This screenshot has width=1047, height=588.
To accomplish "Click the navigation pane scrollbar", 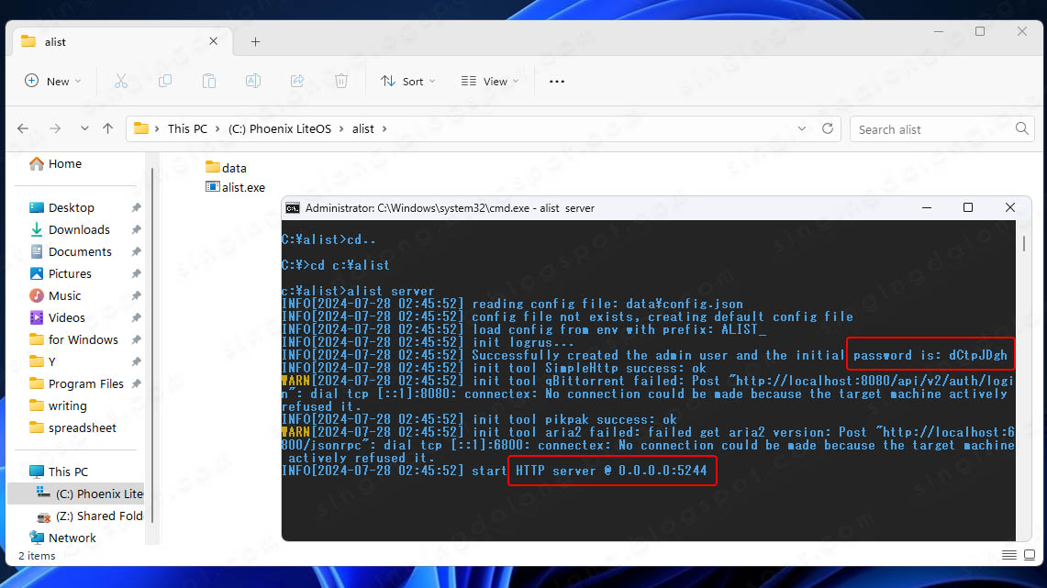I will point(153,347).
